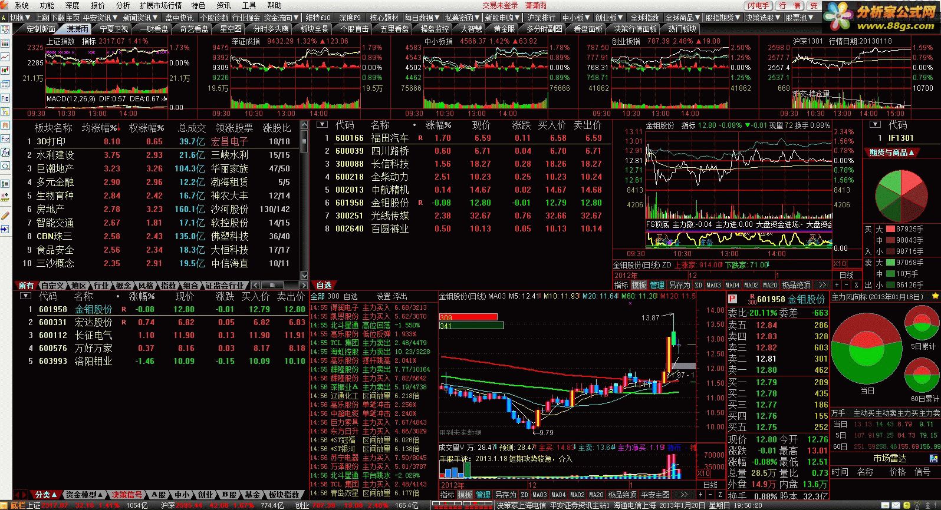Open the intraday line chart sidebar icon
Viewport: 941px width, 510px height.
[x=5, y=57]
